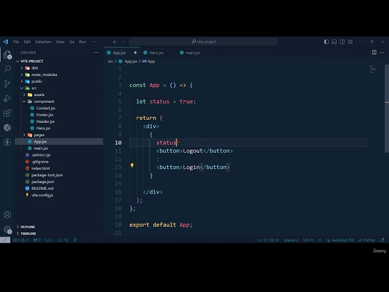Switch to the Hero.jsx tab
Image resolution: width=389 pixels, height=292 pixels.
click(156, 53)
